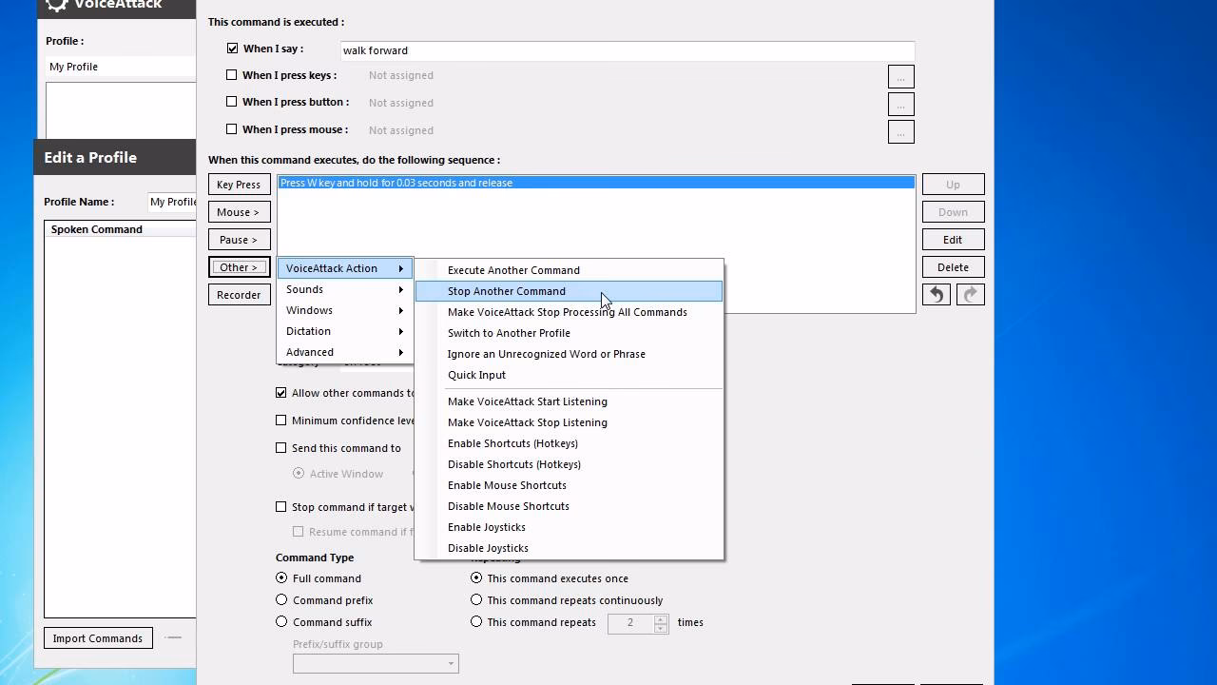The width and height of the screenshot is (1217, 685).
Task: Click the Profile Name input field
Action: pos(172,202)
